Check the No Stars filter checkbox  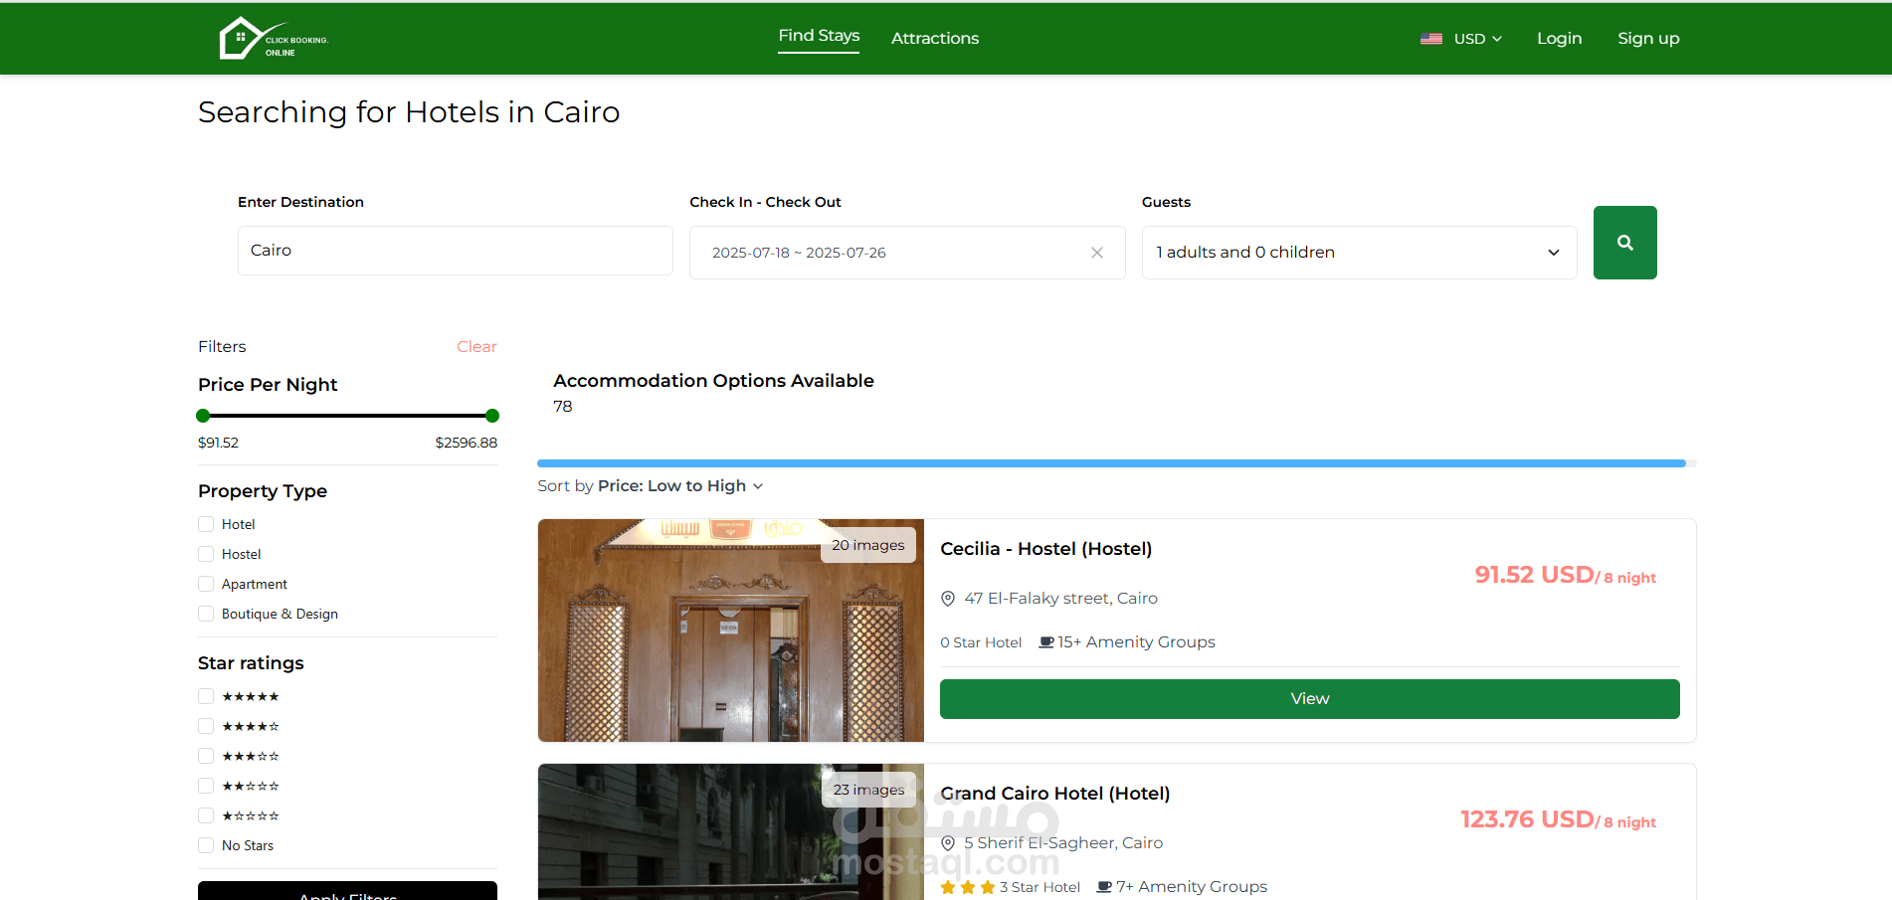206,845
